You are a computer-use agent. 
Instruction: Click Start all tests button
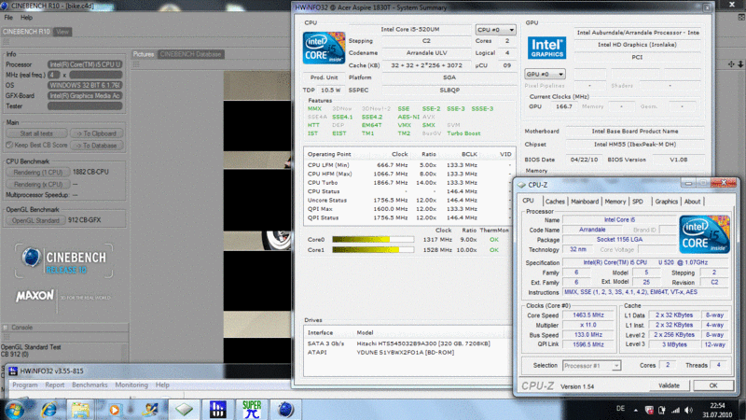point(36,133)
